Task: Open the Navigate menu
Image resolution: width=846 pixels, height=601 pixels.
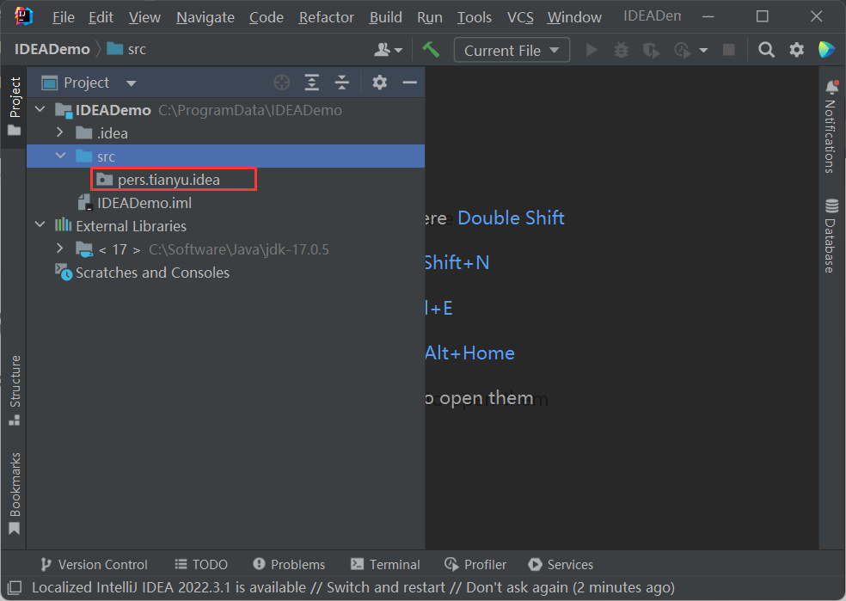Action: (x=205, y=16)
